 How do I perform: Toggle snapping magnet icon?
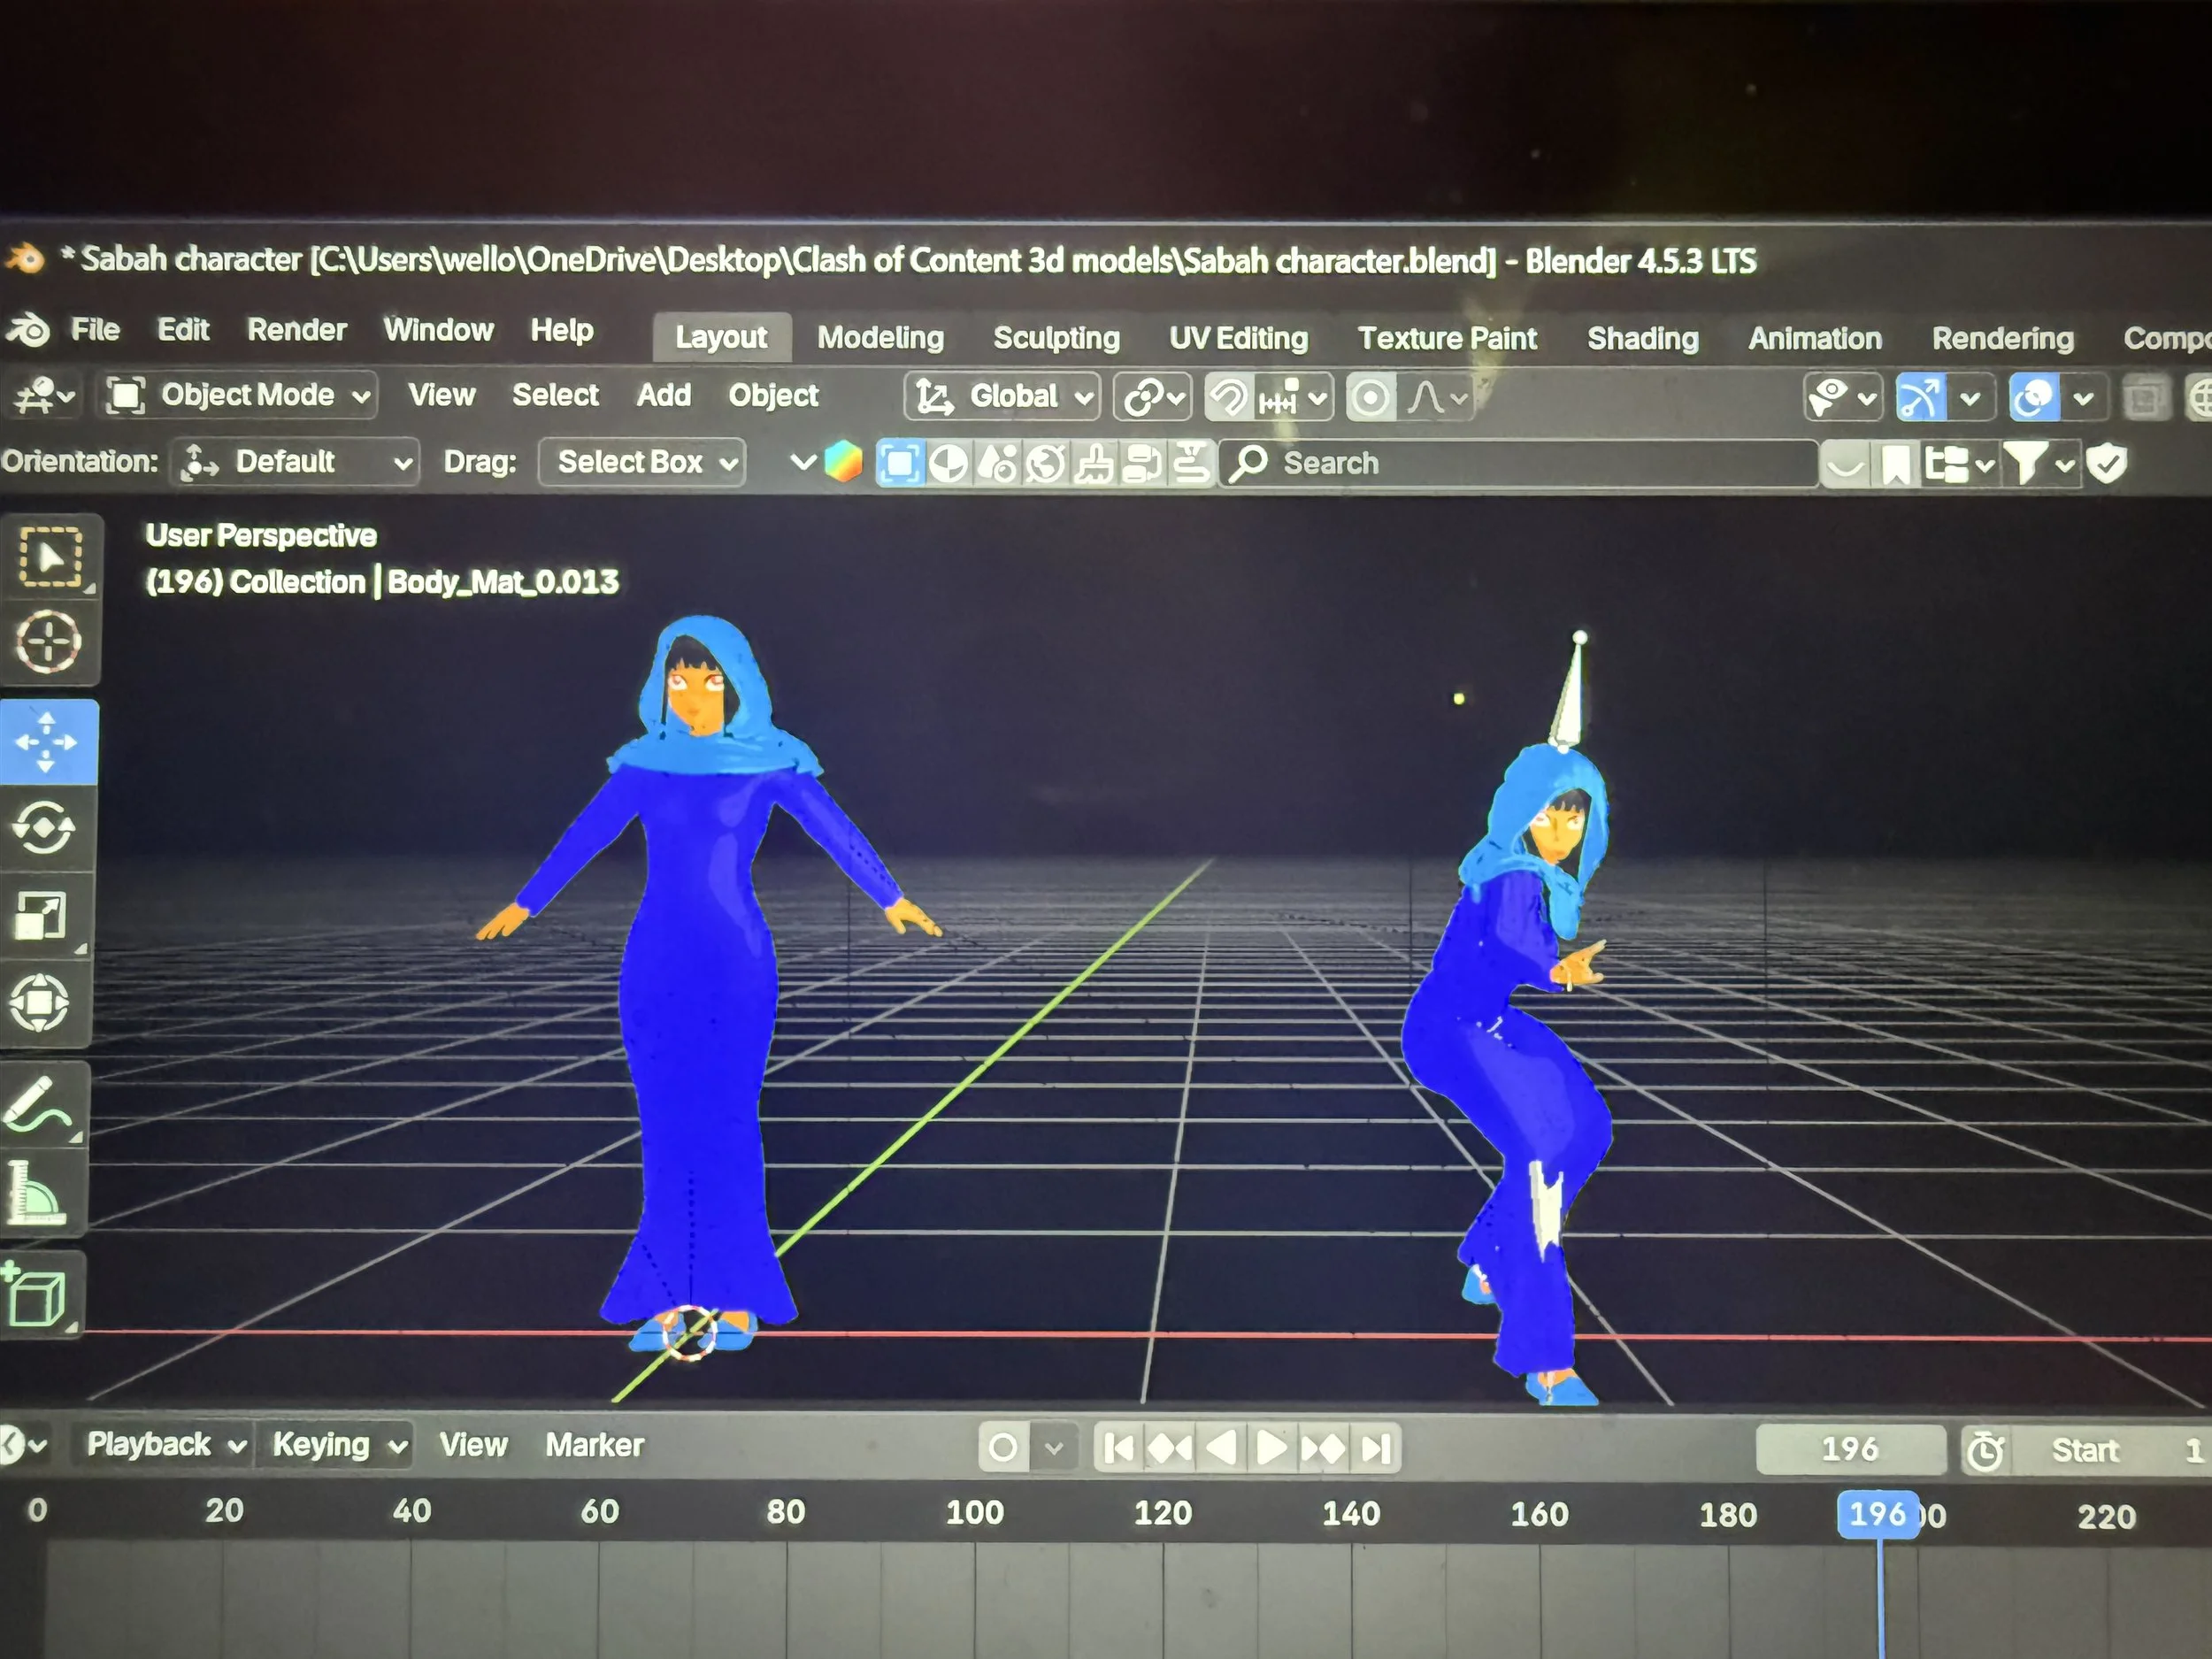pos(1229,397)
